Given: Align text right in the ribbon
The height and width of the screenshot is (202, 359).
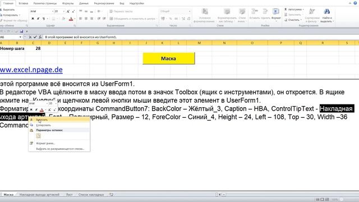Looking at the screenshot, I should point(91,19).
